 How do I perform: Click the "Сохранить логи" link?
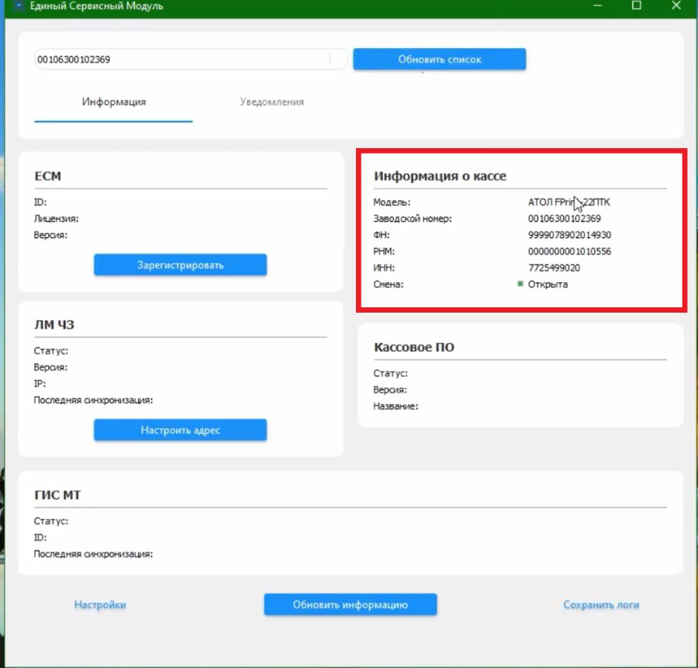pyautogui.click(x=601, y=604)
